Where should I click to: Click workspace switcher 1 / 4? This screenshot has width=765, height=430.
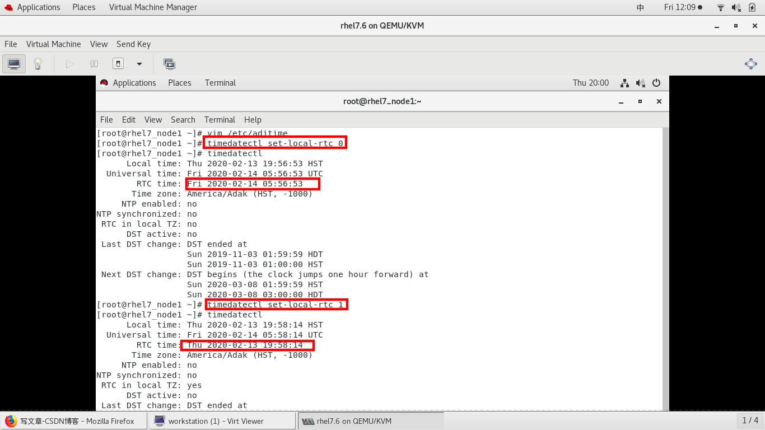[x=750, y=420]
